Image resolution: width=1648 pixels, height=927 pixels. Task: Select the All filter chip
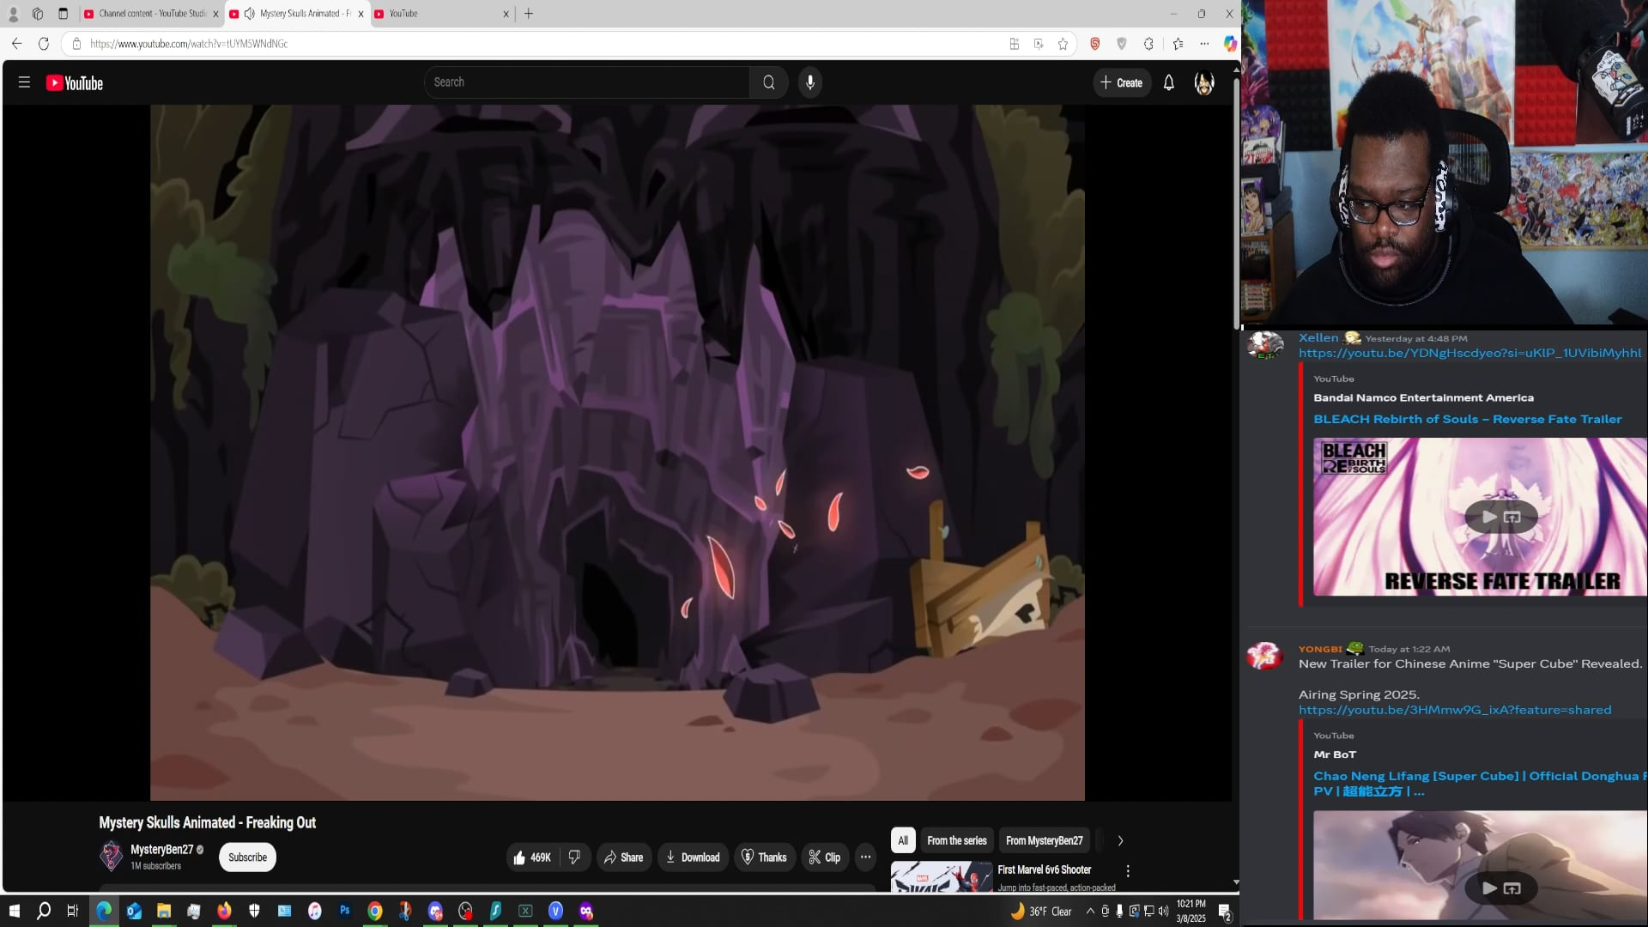903,841
